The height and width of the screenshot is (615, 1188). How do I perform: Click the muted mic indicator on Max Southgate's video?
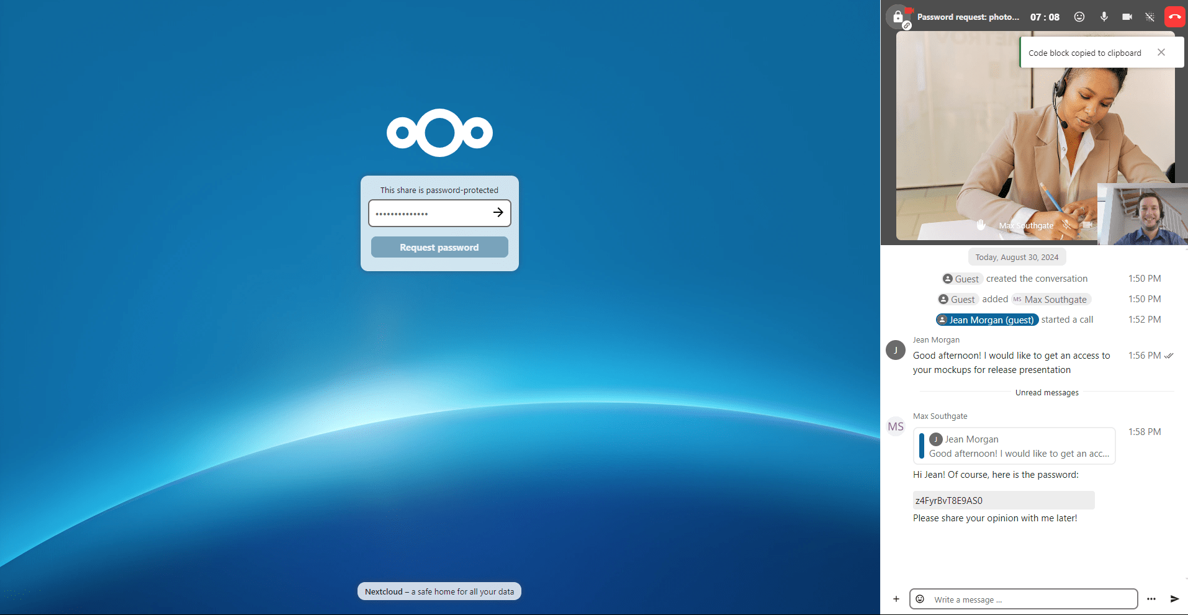coord(1066,225)
